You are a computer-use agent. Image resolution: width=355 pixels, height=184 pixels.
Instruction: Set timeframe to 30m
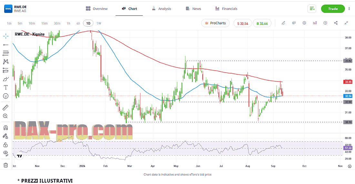point(57,23)
